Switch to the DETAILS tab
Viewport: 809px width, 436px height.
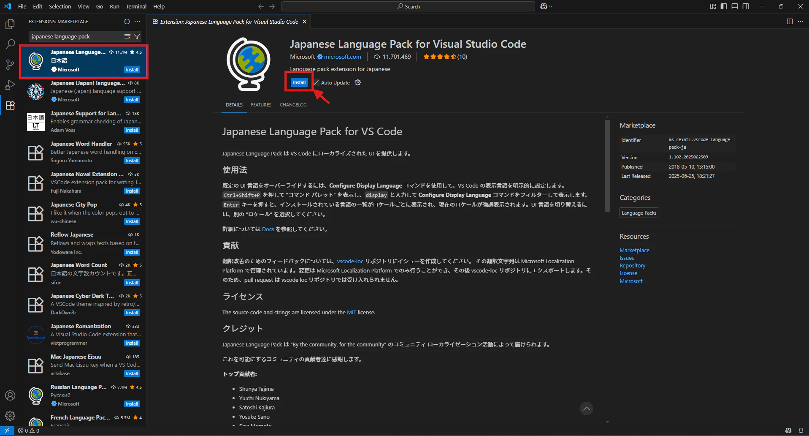[234, 105]
